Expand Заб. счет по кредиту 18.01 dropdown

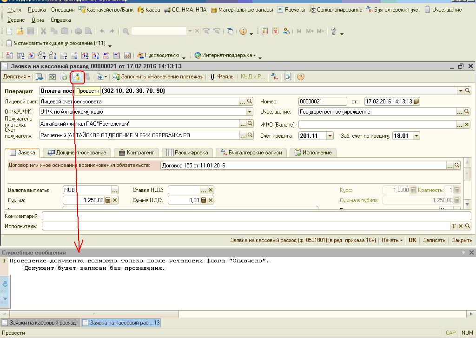coord(416,136)
